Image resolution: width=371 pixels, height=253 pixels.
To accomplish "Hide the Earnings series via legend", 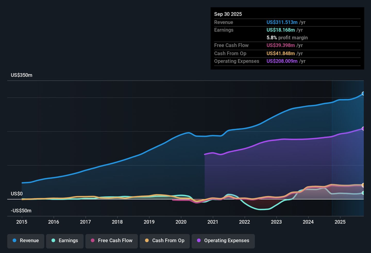I will click(65, 241).
